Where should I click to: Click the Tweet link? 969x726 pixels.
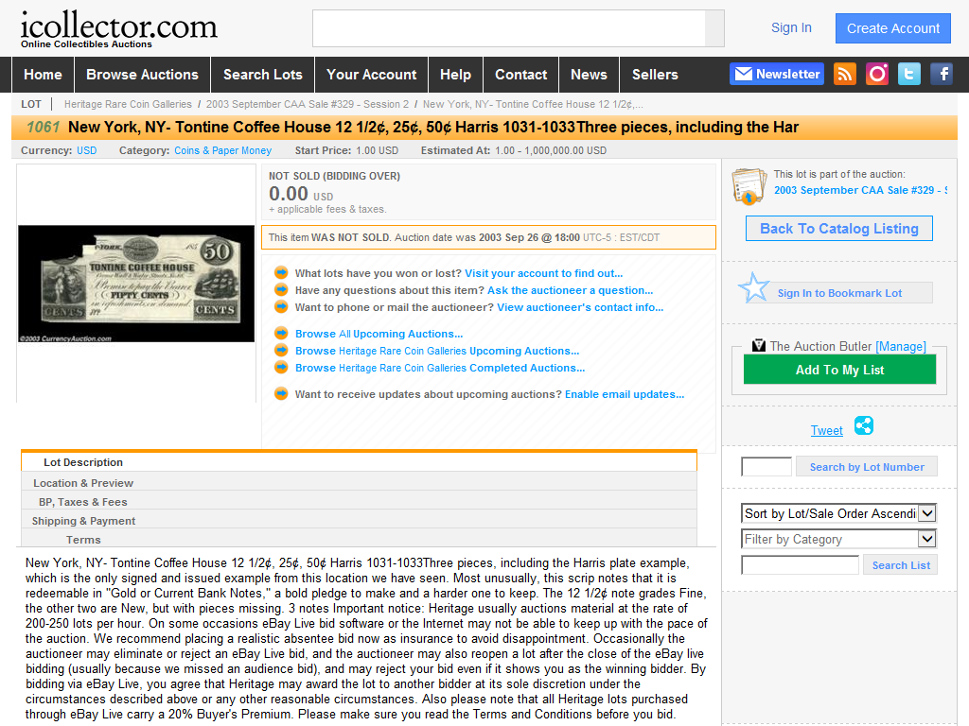(827, 430)
